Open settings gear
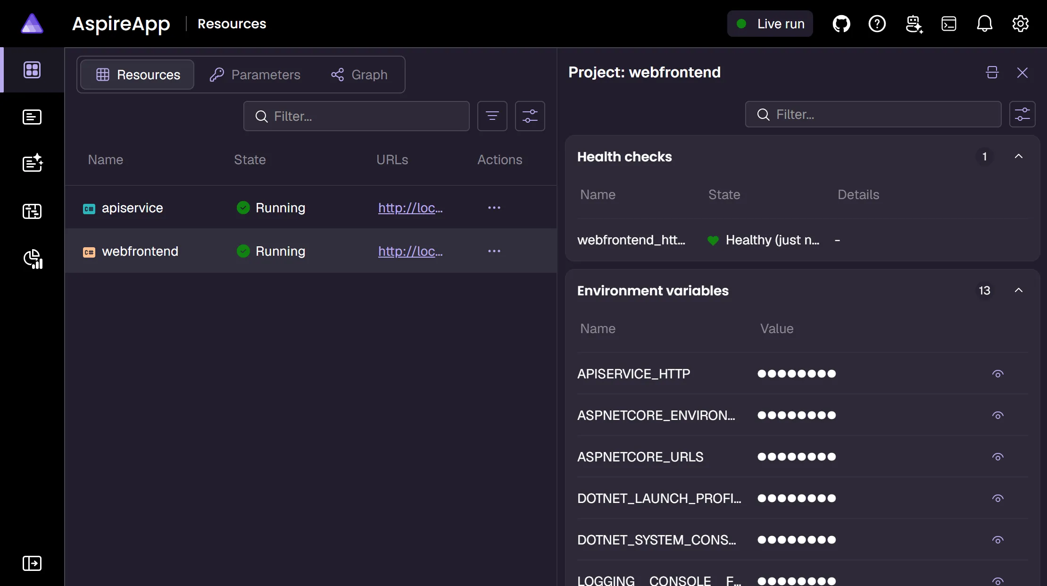This screenshot has width=1047, height=586. coord(1020,24)
